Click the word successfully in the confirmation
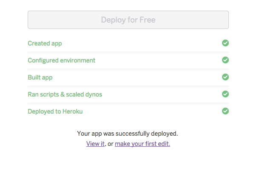 pyautogui.click(x=134, y=134)
